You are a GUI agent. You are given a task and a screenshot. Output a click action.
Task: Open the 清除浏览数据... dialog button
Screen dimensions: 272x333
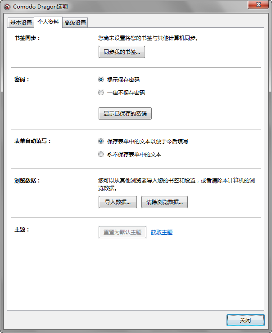[x=164, y=202]
